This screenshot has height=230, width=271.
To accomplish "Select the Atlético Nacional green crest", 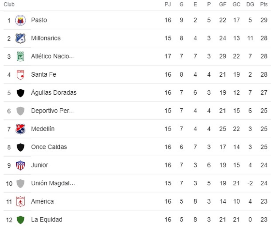I will (20, 57).
